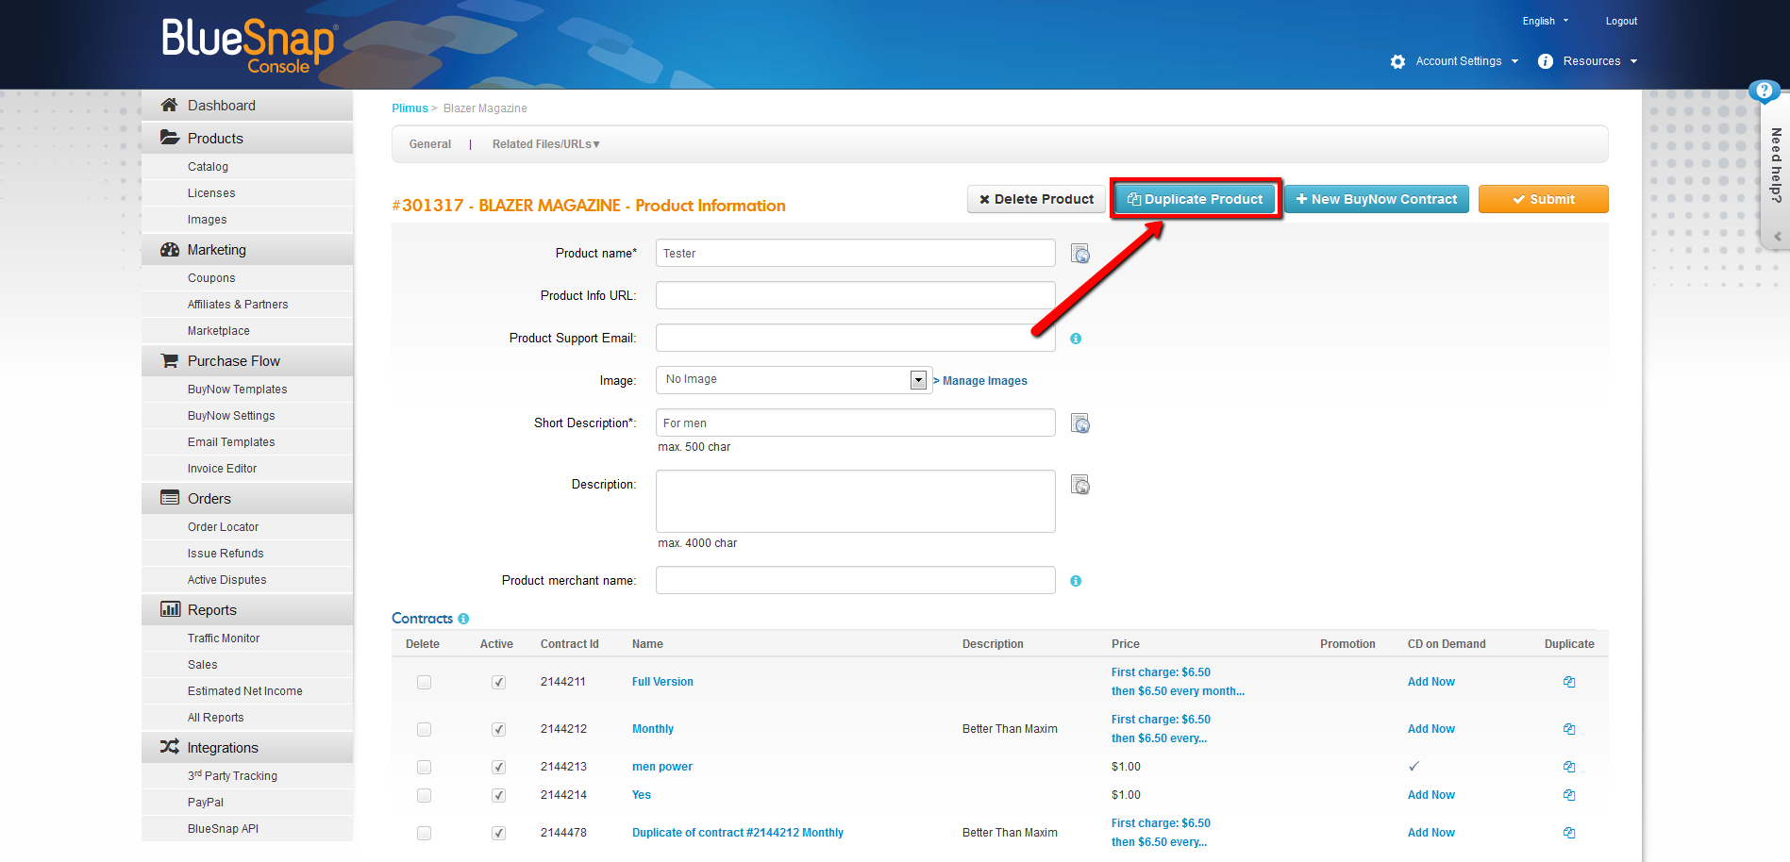This screenshot has width=1790, height=862.
Task: Tick Delete checkbox for contract 2144214
Action: [x=424, y=795]
